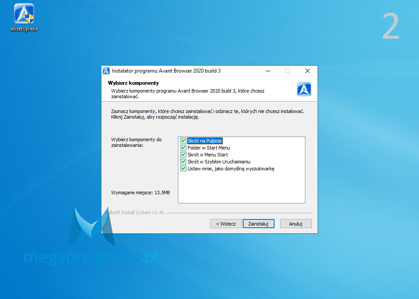Viewport: 419px width, 299px height.
Task: Go back with the < Wstecz button
Action: click(x=226, y=224)
